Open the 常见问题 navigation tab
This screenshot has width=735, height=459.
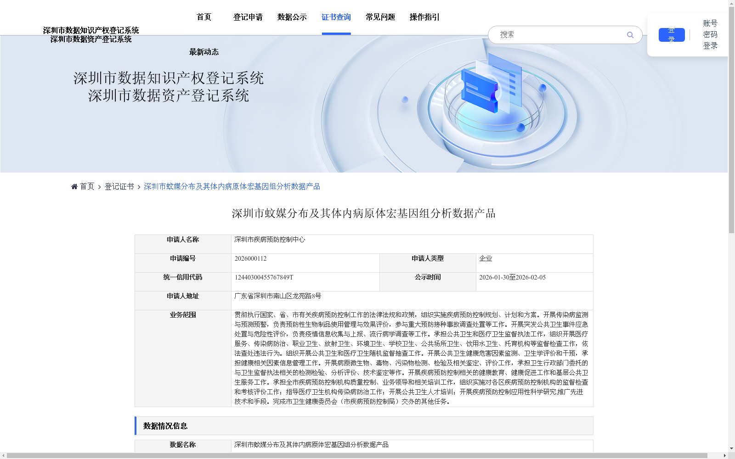click(x=380, y=17)
